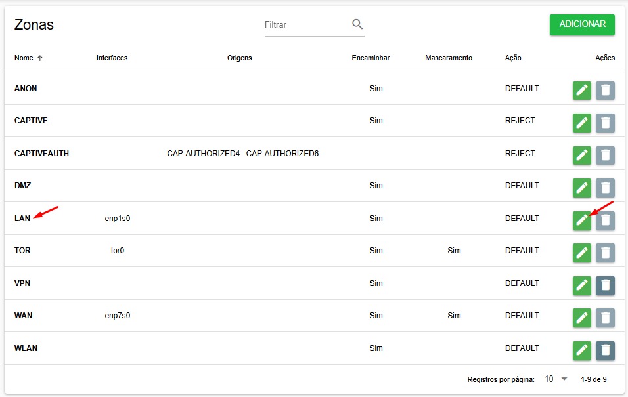Open editor for the LAN zone
The height and width of the screenshot is (397, 628).
click(x=581, y=220)
